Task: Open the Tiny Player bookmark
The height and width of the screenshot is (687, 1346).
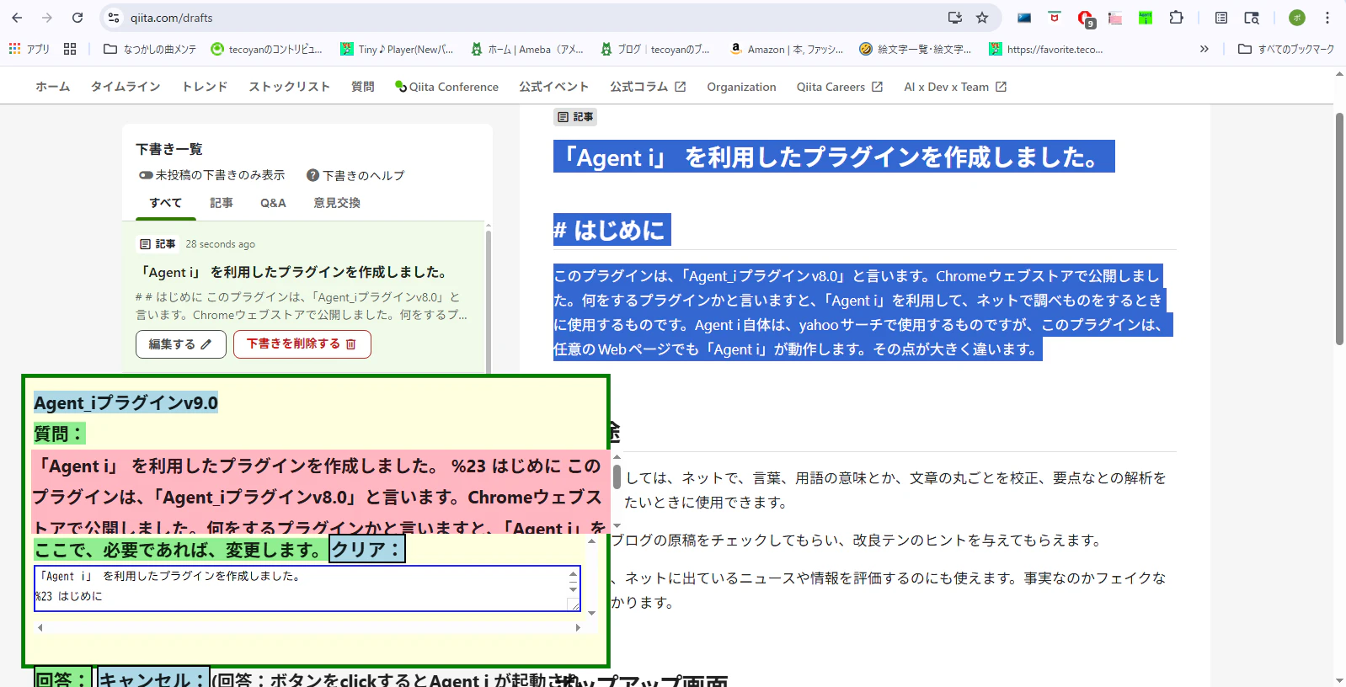Action: tap(397, 49)
